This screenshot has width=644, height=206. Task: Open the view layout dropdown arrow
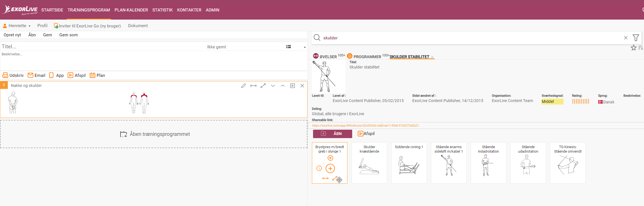[305, 47]
